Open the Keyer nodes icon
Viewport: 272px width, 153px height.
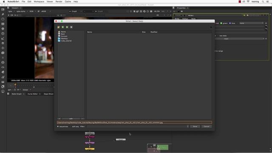point(3,39)
